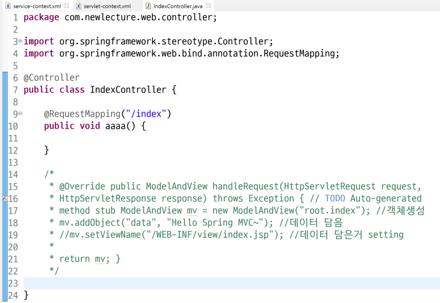440x303 pixels.
Task: Collapse the aaaa method fold on line 9
Action: 20,113
